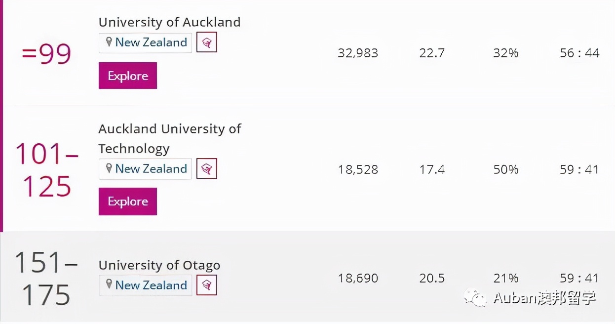
Task: Click location pin icon in Otago row
Action: (x=109, y=285)
